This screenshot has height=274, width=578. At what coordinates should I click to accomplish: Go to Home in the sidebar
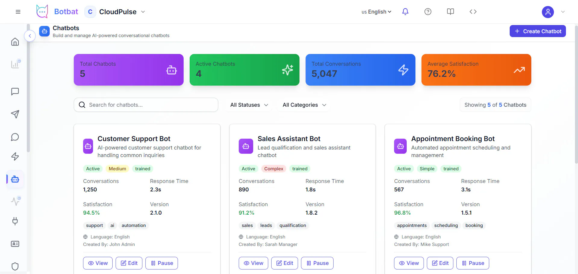pos(15,42)
